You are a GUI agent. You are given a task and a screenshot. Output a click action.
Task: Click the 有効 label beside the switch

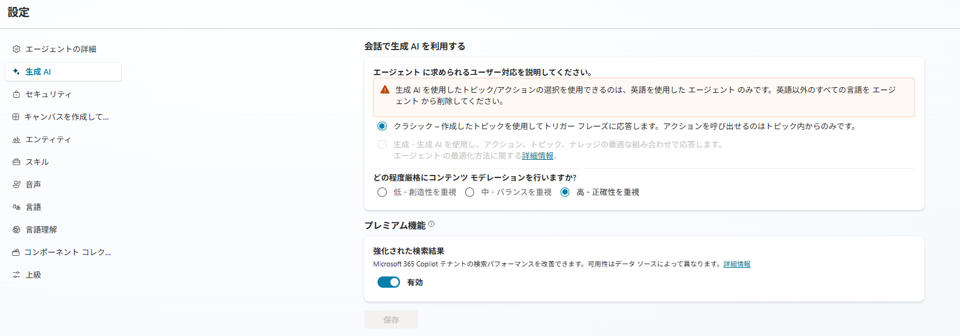(x=415, y=282)
